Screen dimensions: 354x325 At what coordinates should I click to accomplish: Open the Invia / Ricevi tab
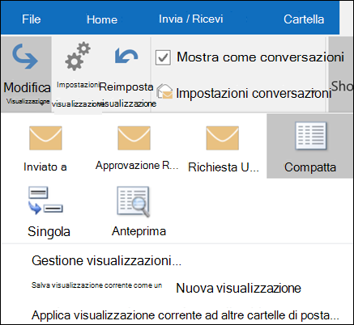(191, 19)
